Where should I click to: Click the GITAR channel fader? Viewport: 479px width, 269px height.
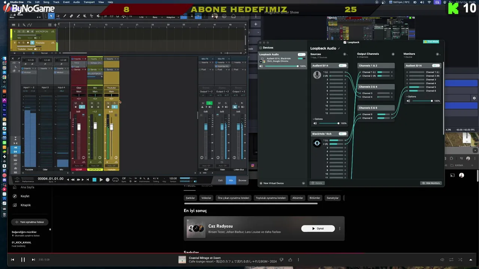pos(79,127)
